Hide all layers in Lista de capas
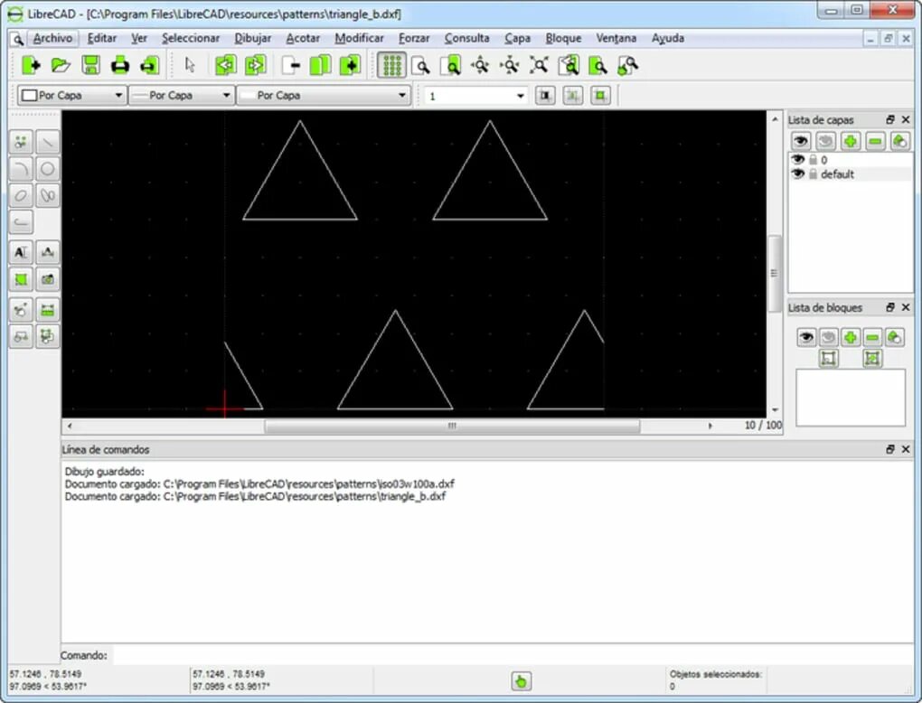The height and width of the screenshot is (703, 922). [825, 141]
